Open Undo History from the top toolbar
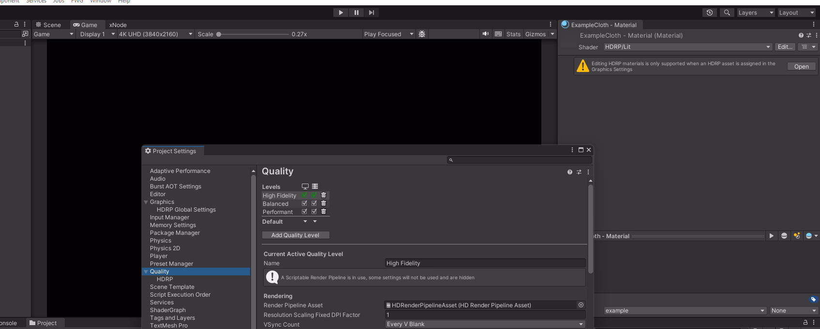 click(709, 13)
